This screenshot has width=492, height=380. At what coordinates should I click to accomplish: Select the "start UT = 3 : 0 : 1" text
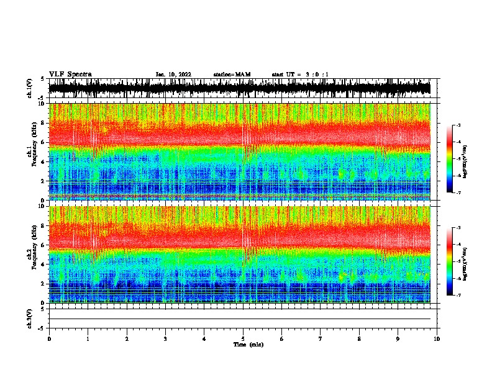tap(300, 75)
